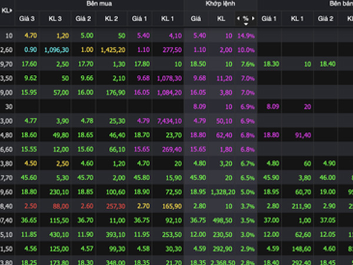Click the yellow 1,425,20 volume cell

coord(112,49)
